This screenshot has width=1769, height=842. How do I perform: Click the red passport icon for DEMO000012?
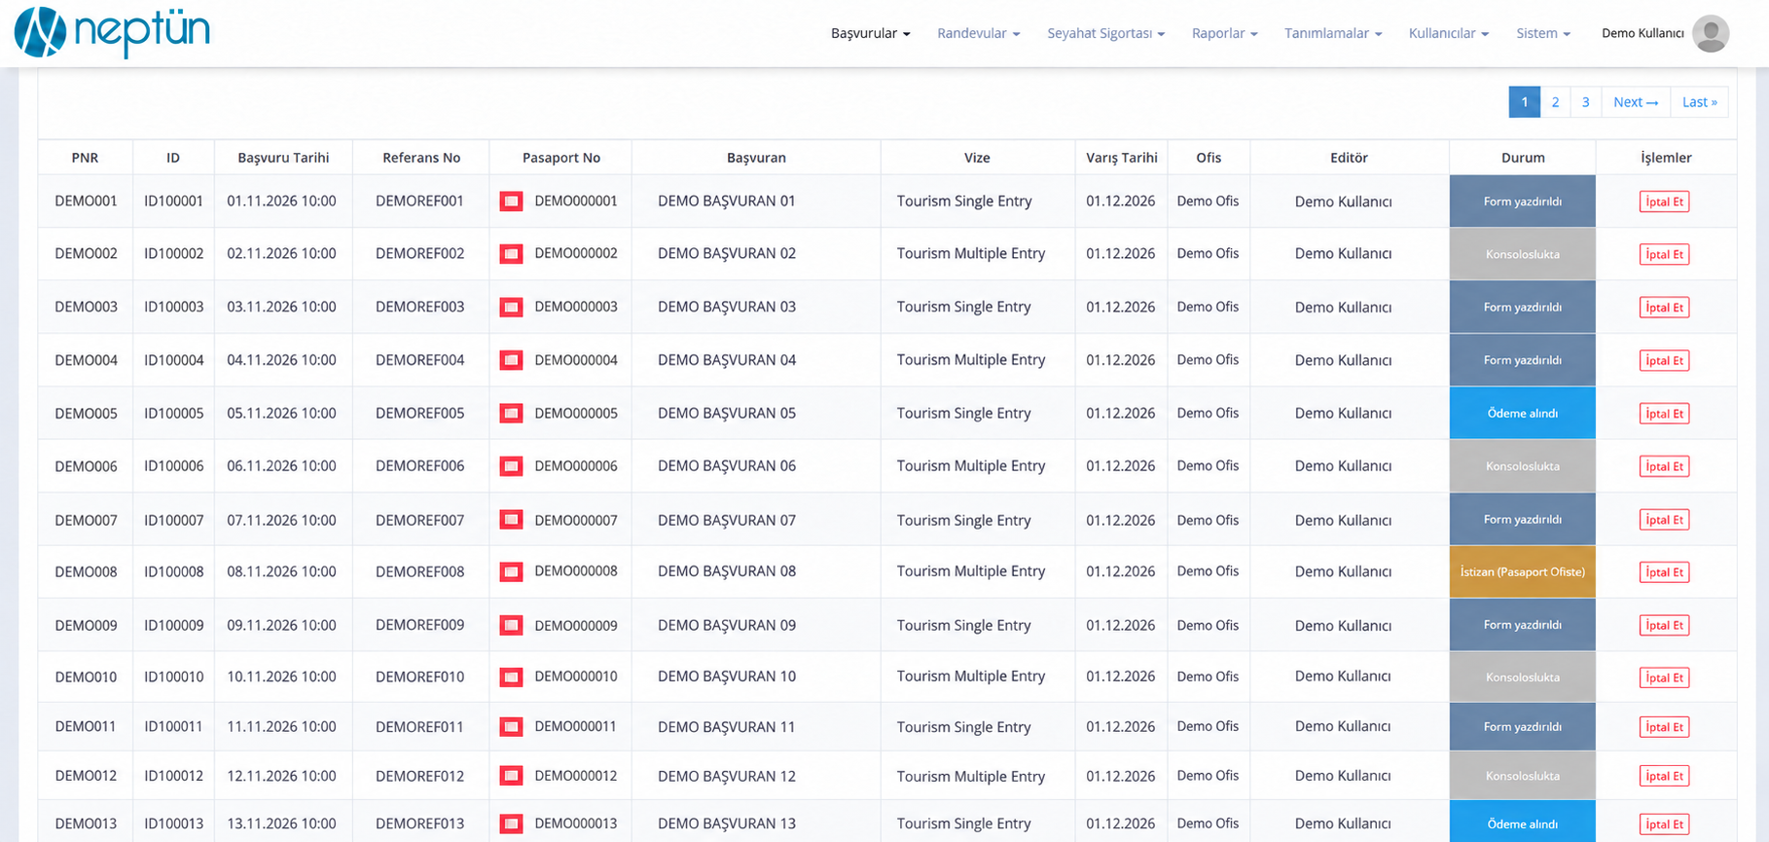[511, 776]
